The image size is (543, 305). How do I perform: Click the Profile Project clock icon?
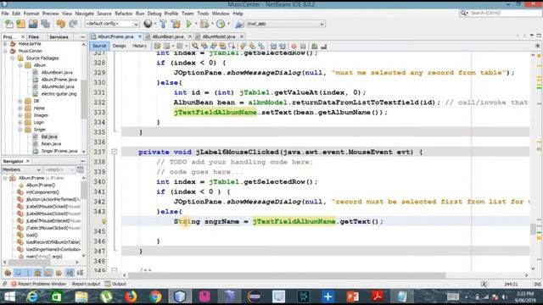pyautogui.click(x=221, y=24)
